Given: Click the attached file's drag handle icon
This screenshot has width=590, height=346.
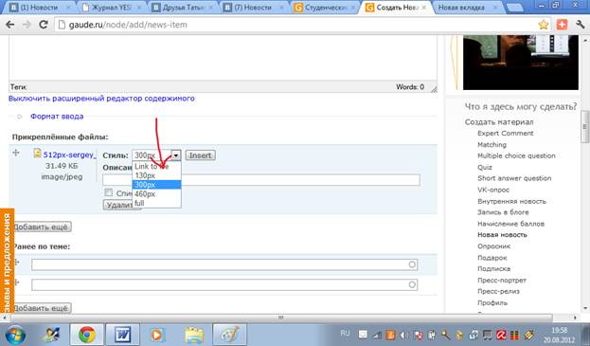Looking at the screenshot, I should click(x=16, y=153).
